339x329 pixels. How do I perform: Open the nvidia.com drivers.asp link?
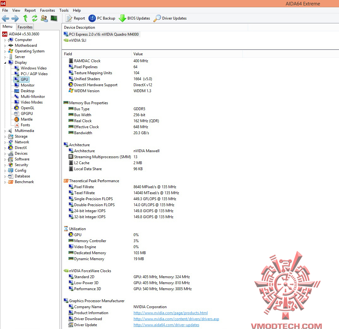click(x=176, y=319)
